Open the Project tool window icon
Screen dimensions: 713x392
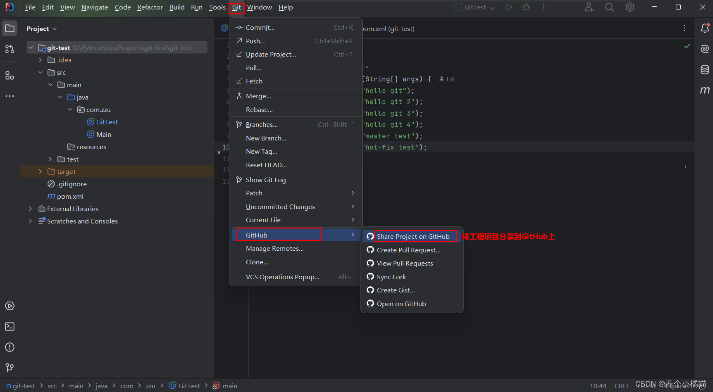click(x=10, y=29)
